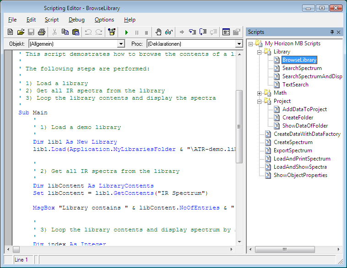Pin the Scripts panel
Viewport: 347px width, 268px height.
(332, 32)
